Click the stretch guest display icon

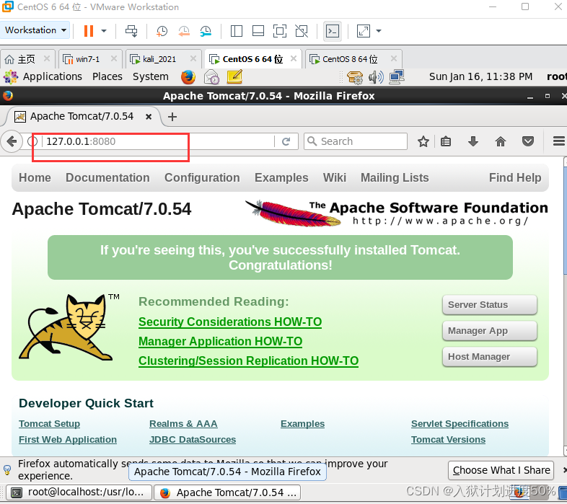coord(364,31)
